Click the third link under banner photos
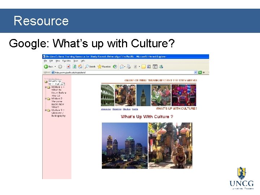Image resolution: width=260 pixels, height=195 pixels. point(127,109)
